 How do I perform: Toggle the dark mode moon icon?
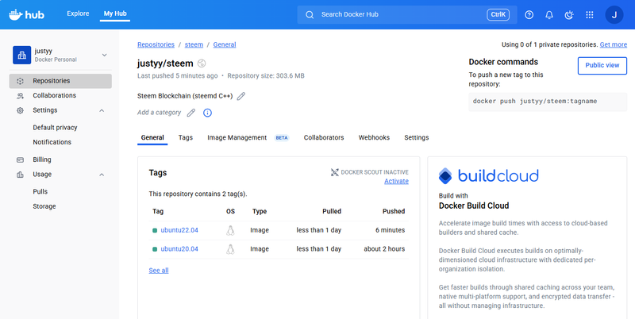pos(569,15)
